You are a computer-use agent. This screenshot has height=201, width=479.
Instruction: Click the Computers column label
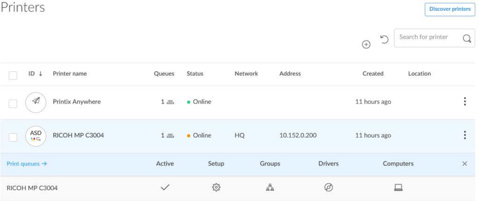tap(399, 164)
